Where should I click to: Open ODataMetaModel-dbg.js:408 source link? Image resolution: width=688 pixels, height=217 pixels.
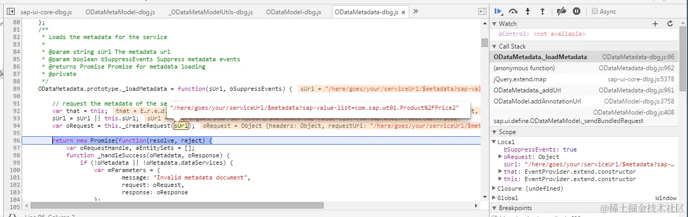coord(634,112)
